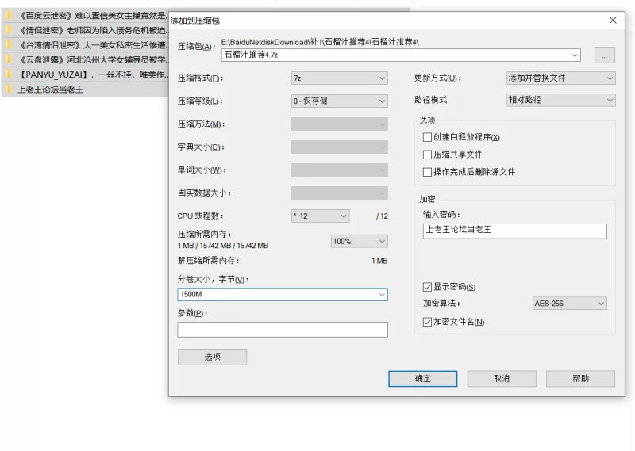Click 路径模式 label

(x=430, y=100)
